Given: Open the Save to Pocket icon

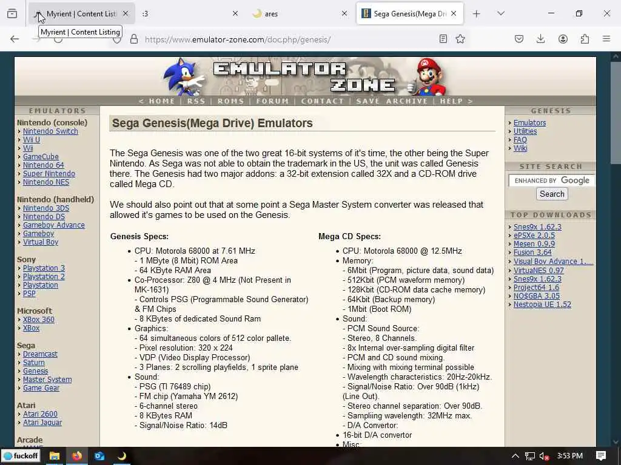Looking at the screenshot, I should (x=519, y=39).
